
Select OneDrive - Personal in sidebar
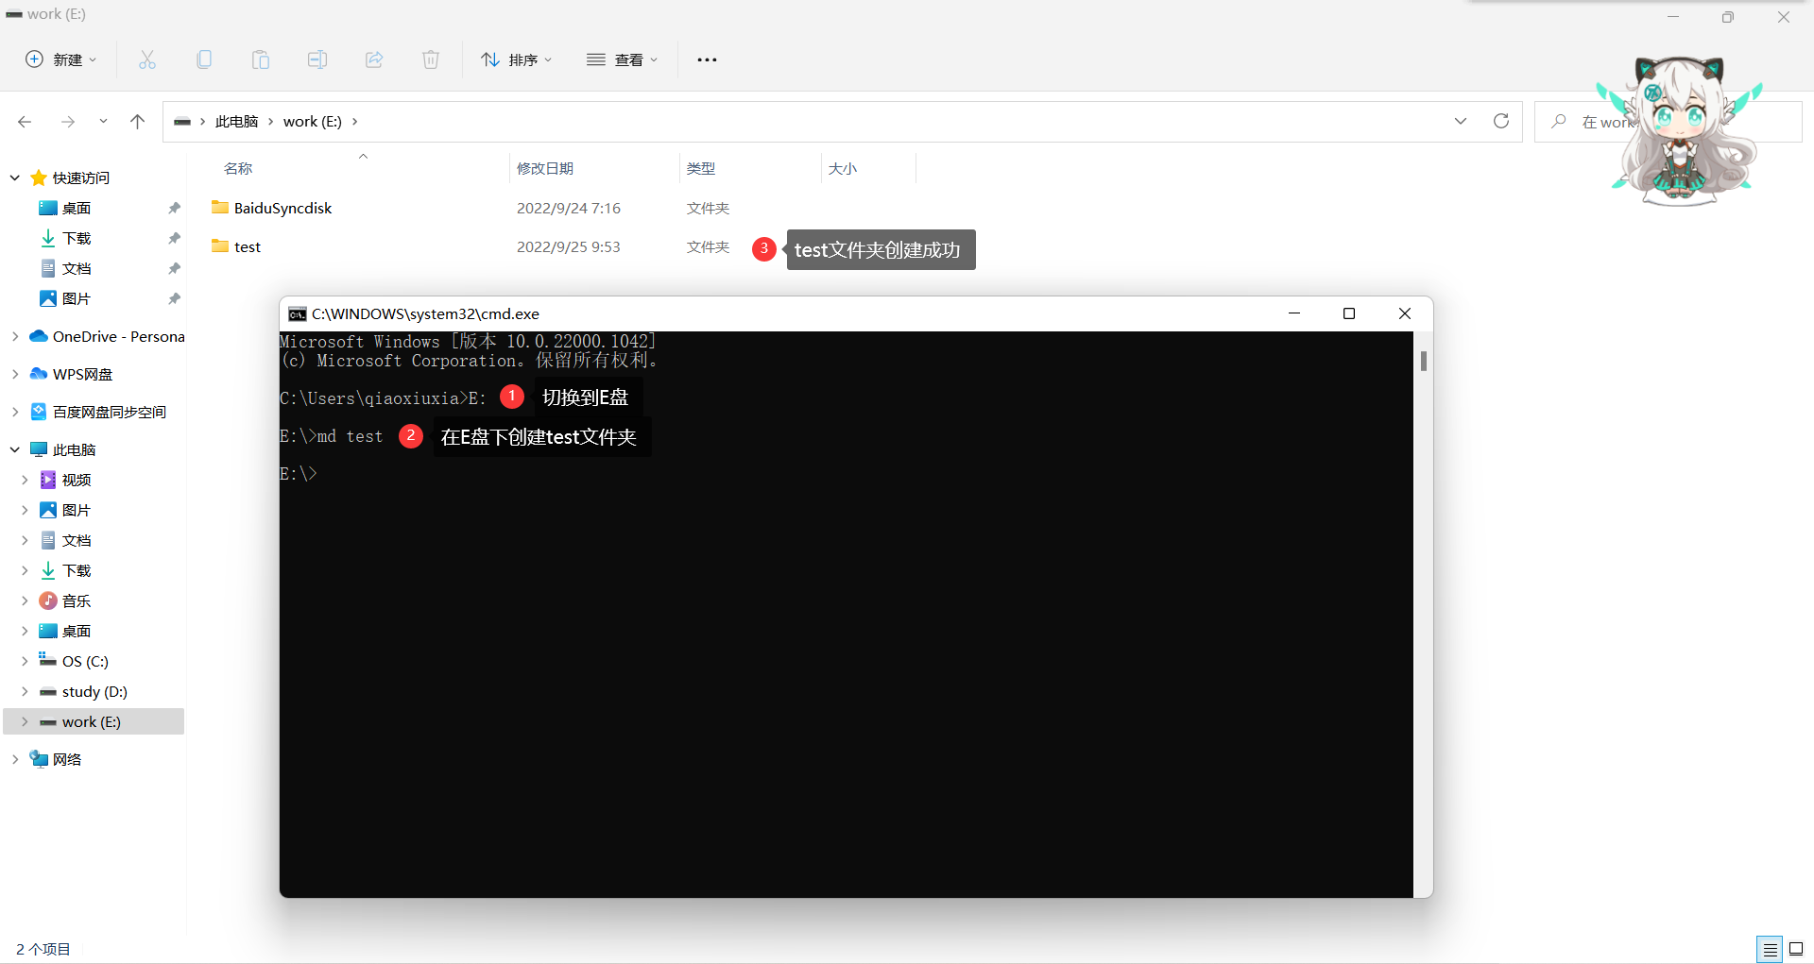coord(107,336)
